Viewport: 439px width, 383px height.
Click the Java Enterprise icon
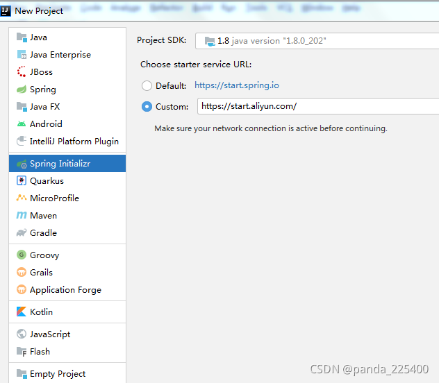22,55
